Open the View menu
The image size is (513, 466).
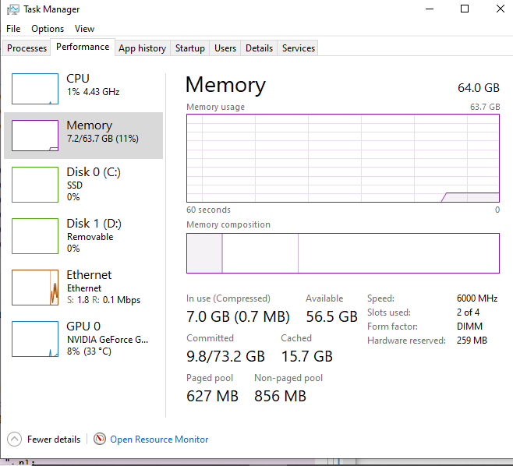coord(84,29)
